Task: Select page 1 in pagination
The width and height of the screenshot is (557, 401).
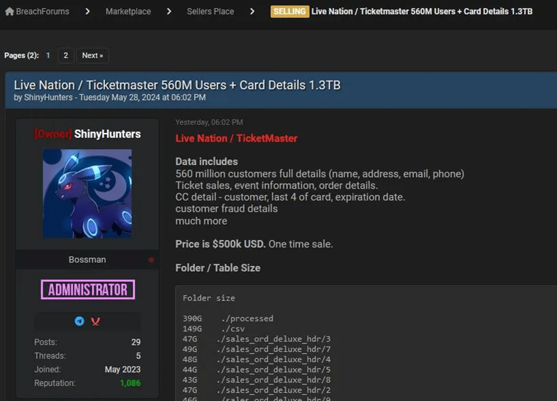Action: pos(48,55)
